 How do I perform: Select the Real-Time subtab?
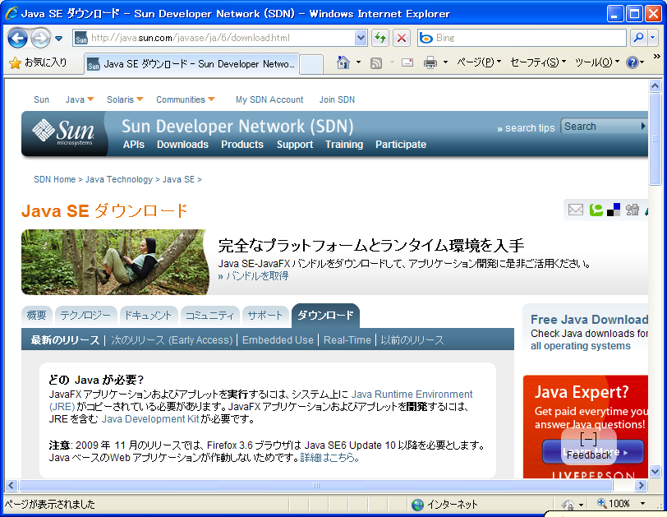(x=347, y=340)
